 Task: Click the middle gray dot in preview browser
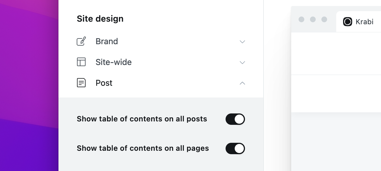click(313, 19)
